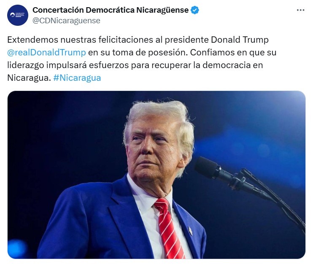Viewport: 313px width, 266px height.
Task: Click the phrase 'toma de posesión' in tweet
Action: 149,52
